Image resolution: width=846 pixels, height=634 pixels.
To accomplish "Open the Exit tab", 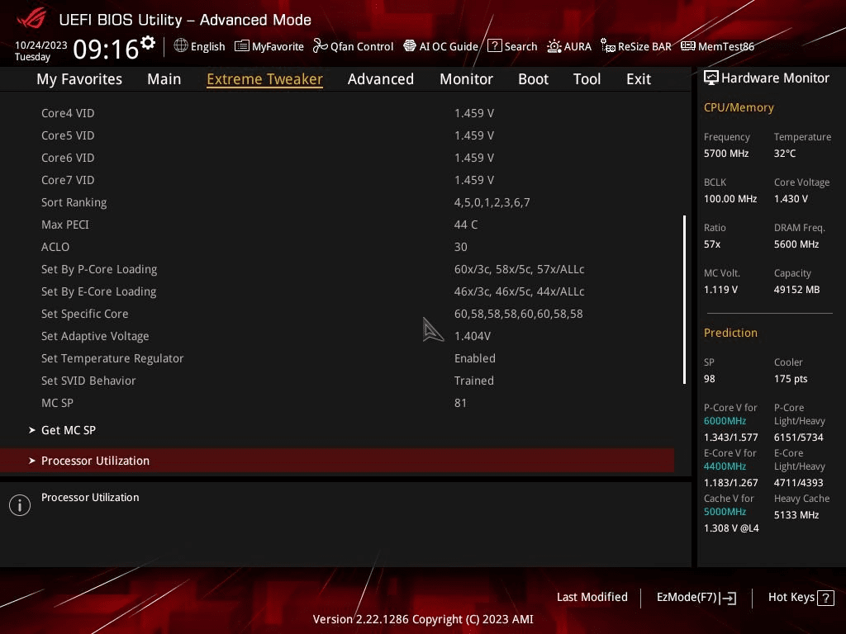I will 639,79.
